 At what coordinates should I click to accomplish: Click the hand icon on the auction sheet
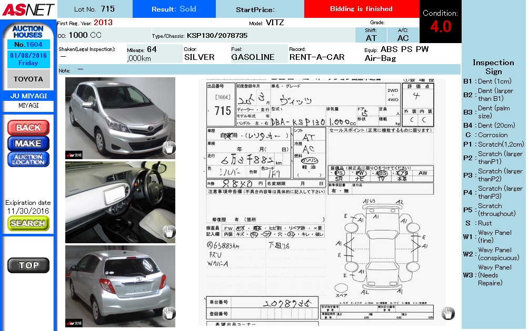[447, 314]
